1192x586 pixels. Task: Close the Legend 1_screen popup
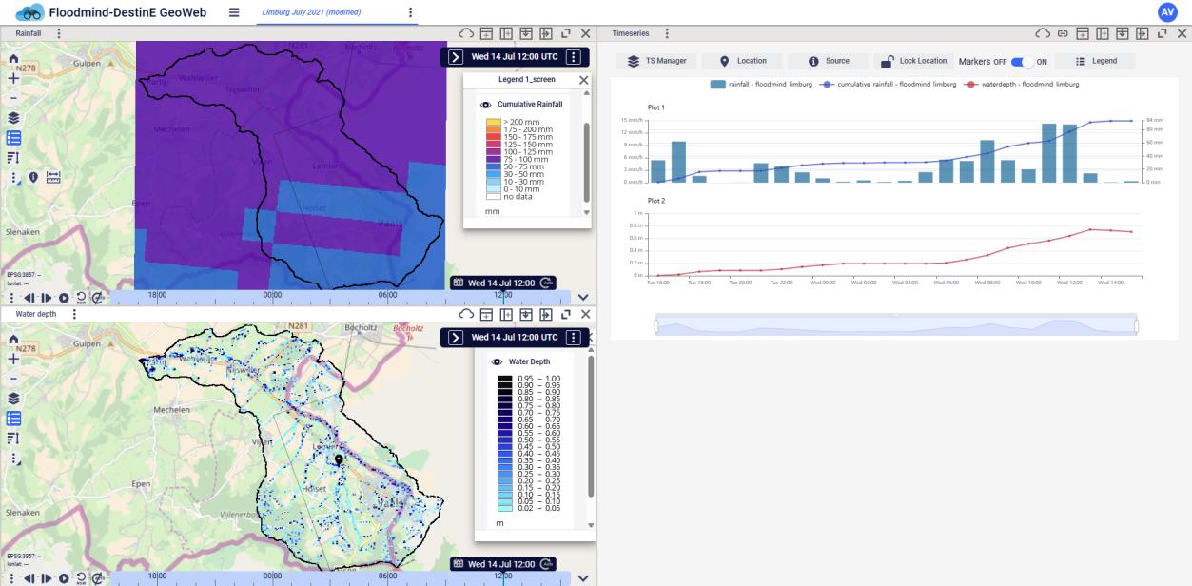pyautogui.click(x=583, y=80)
